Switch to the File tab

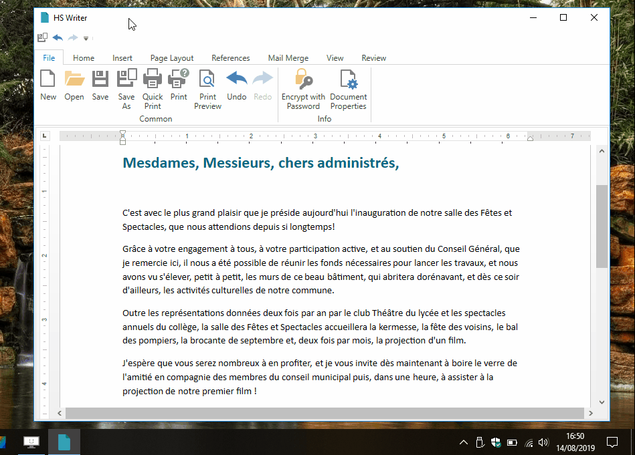[x=49, y=58]
